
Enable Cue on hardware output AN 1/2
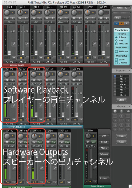coord(12,142)
